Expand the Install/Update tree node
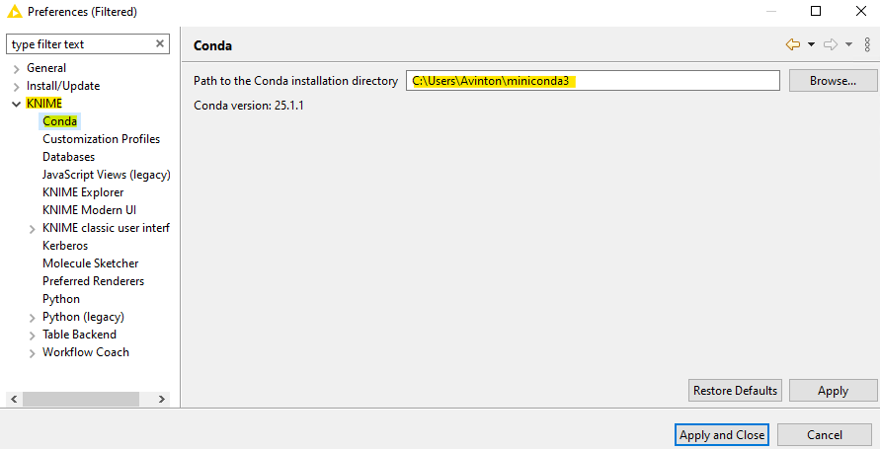The height and width of the screenshot is (449, 880). coord(16,87)
